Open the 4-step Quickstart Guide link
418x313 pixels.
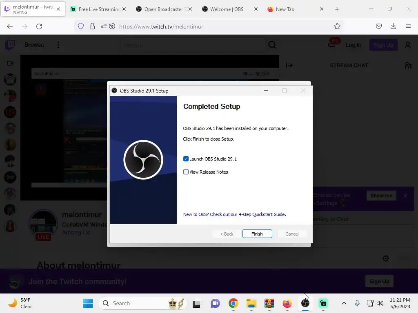pyautogui.click(x=234, y=214)
